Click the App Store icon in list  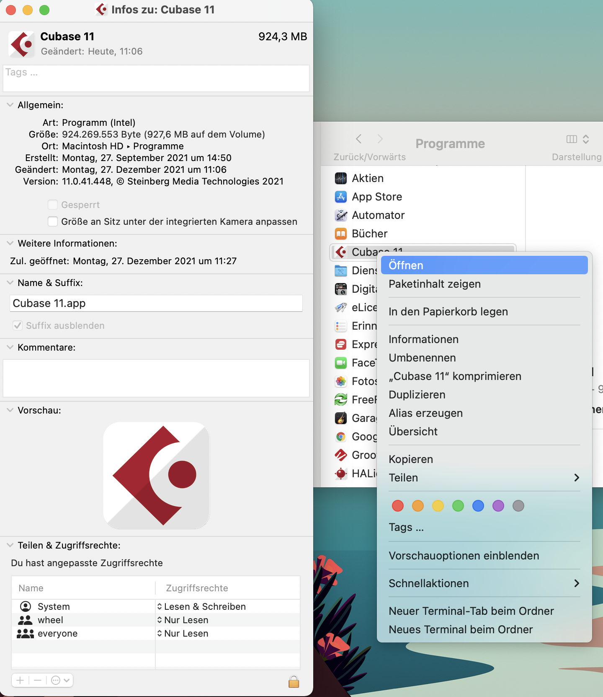[341, 197]
